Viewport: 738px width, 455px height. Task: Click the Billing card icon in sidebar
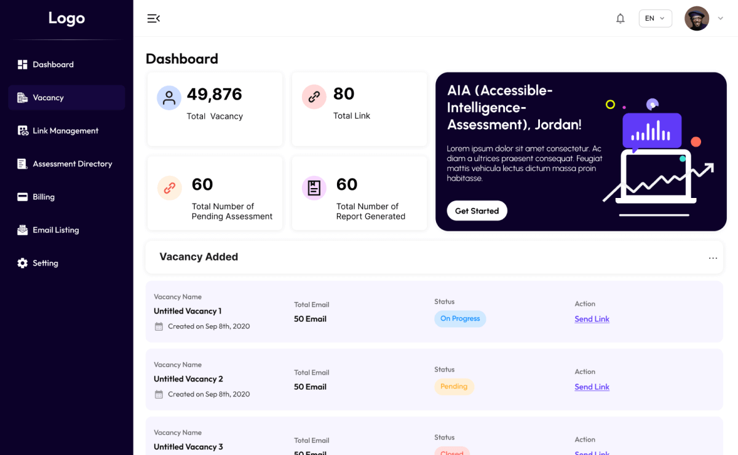point(23,197)
